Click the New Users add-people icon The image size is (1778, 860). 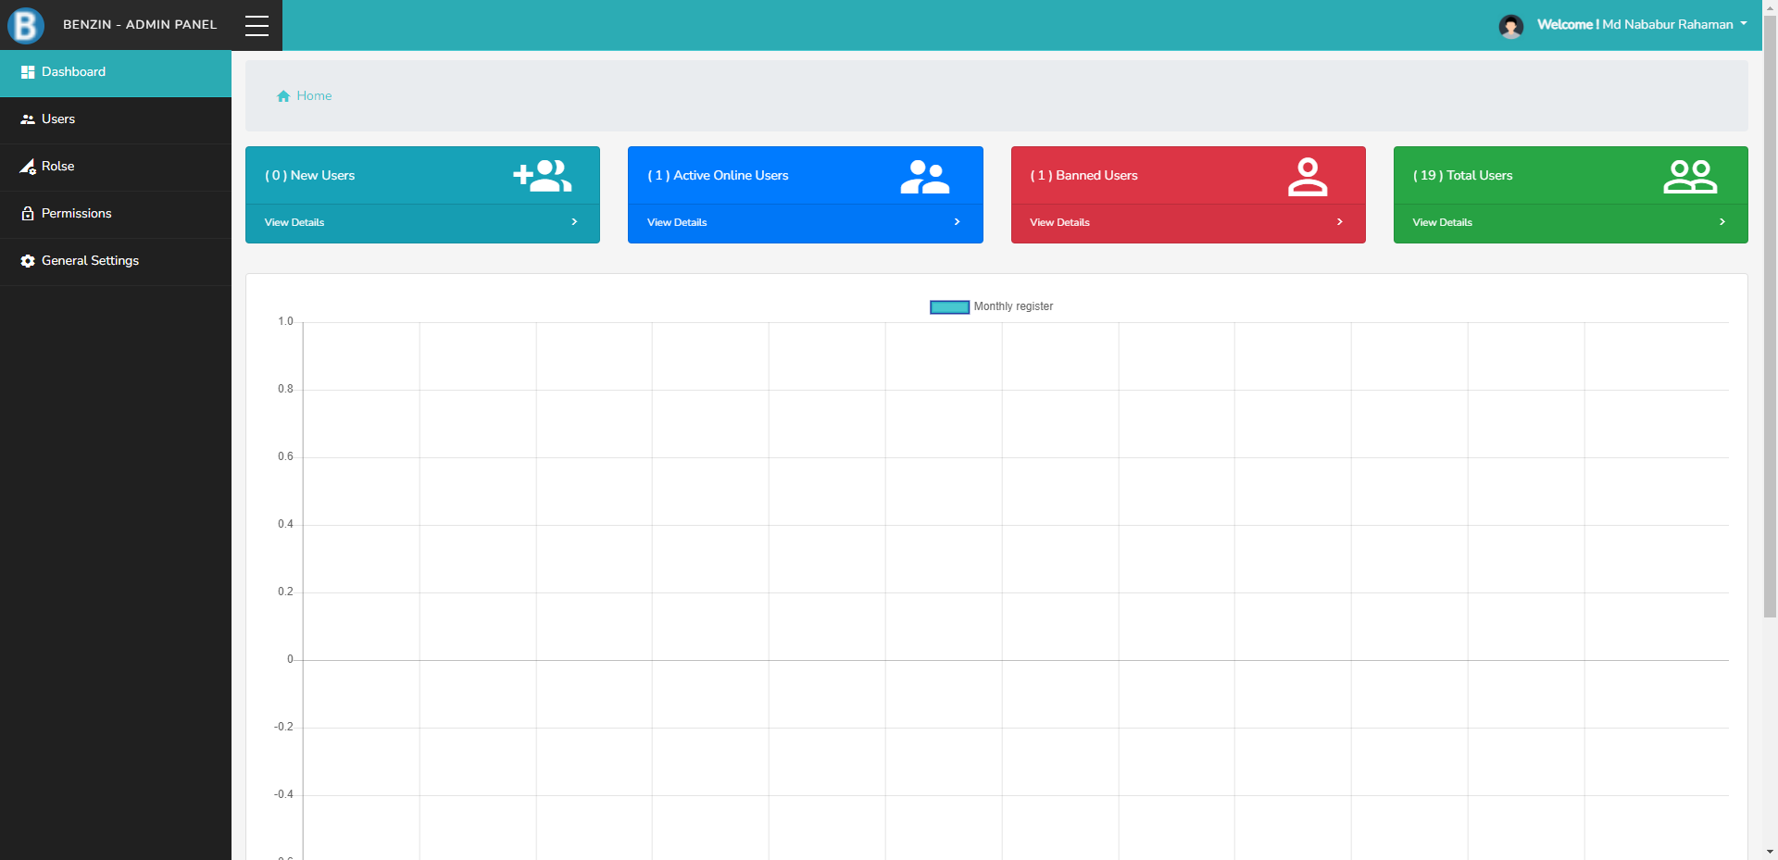coord(543,176)
